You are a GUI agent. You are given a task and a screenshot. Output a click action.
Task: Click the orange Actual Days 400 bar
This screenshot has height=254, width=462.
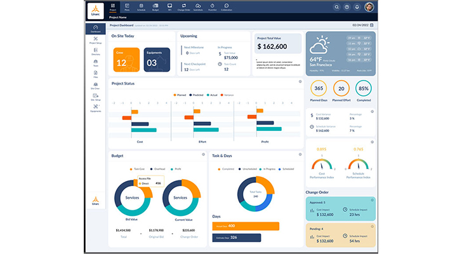click(x=246, y=226)
